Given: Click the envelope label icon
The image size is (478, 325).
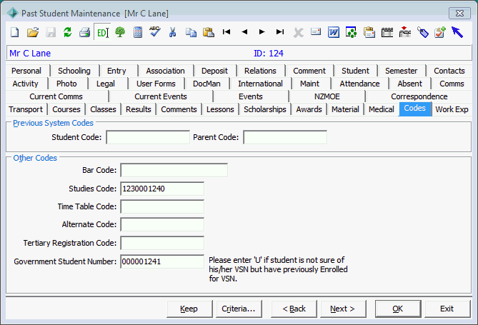Looking at the screenshot, I should point(316,31).
